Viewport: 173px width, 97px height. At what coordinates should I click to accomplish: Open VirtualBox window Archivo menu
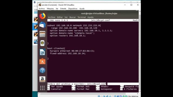(42, 9)
